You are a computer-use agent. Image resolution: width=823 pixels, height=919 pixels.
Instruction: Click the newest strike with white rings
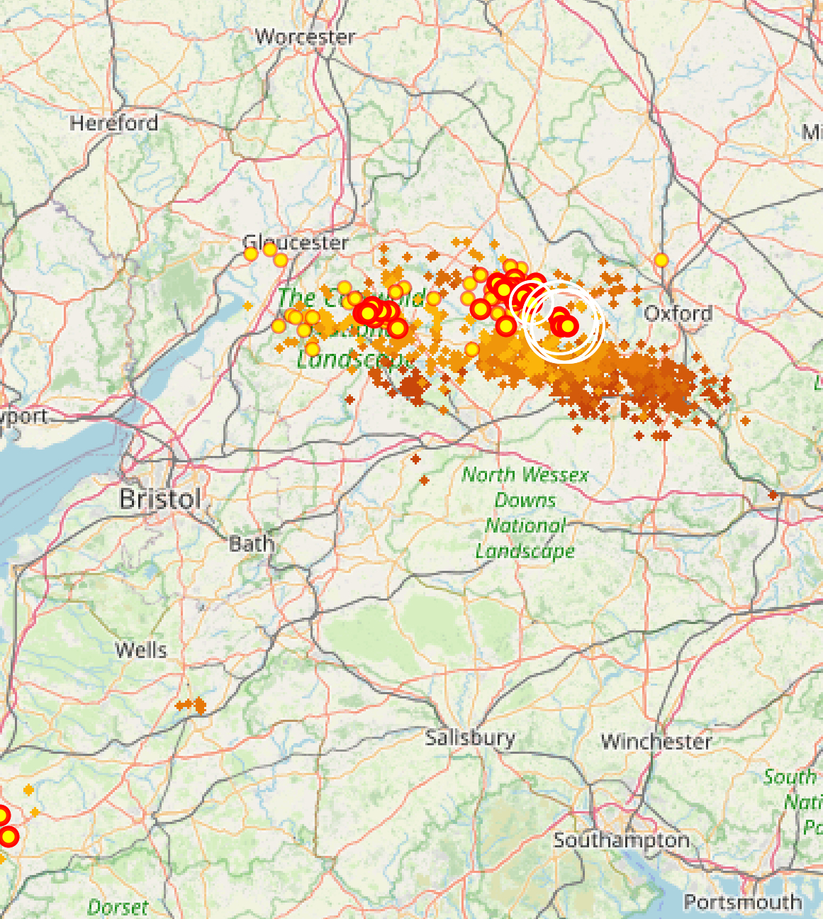567,325
